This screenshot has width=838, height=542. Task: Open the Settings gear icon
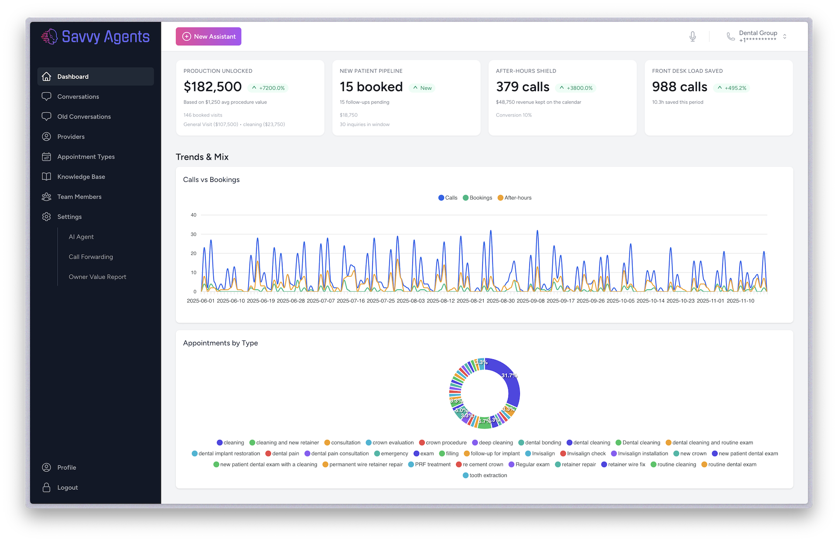[47, 217]
